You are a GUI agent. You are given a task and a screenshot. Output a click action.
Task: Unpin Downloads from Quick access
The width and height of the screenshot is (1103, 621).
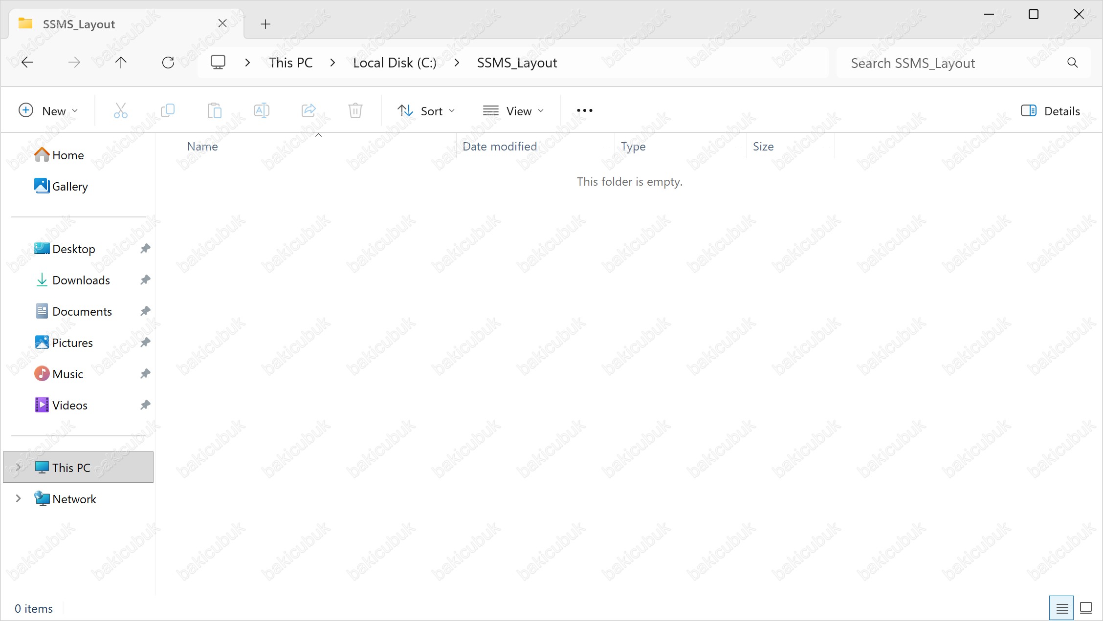[145, 280]
